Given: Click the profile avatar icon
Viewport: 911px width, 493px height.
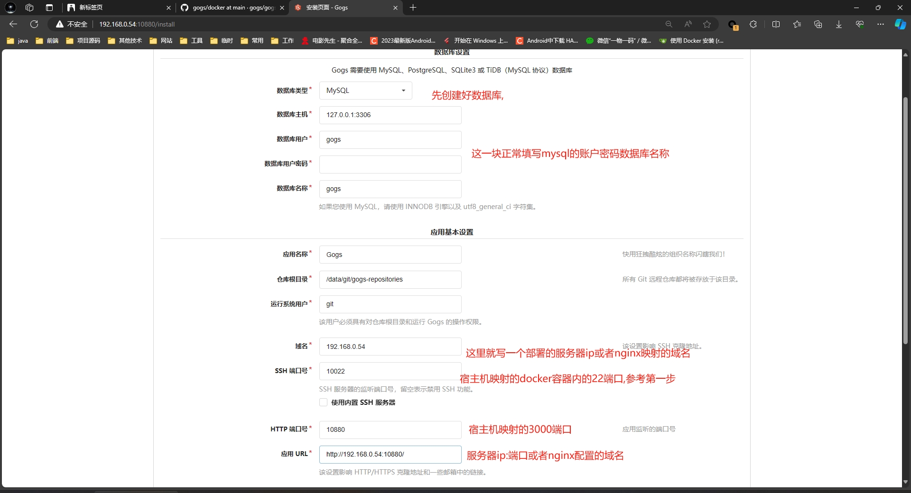Looking at the screenshot, I should pos(10,8).
